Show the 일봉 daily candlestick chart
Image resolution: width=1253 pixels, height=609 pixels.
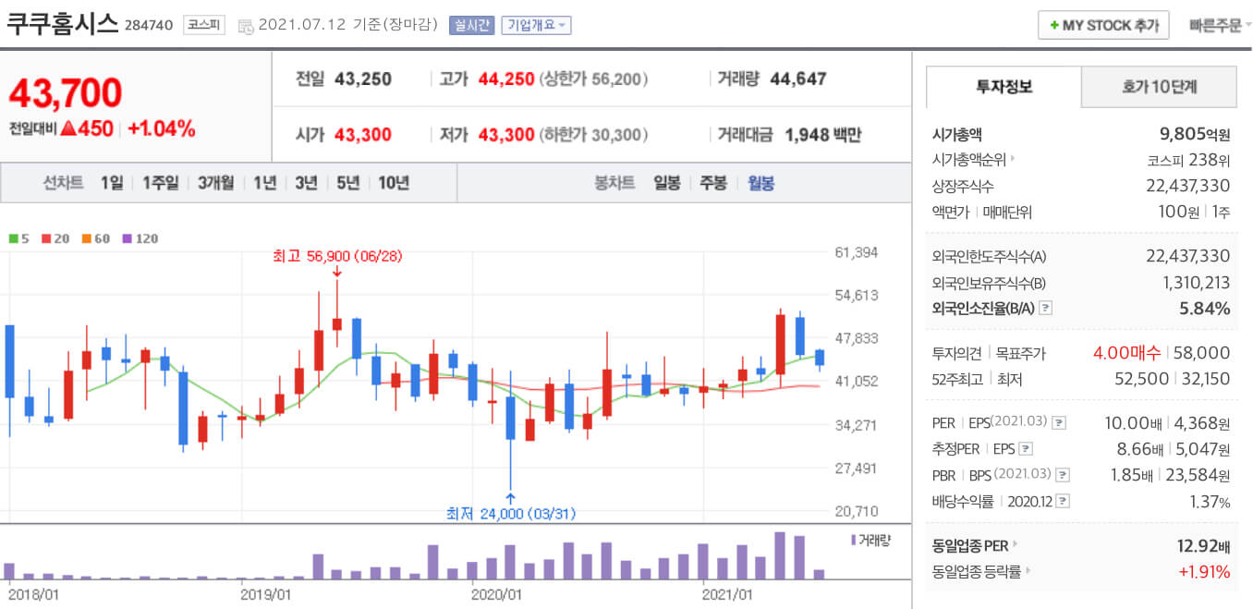tap(667, 183)
